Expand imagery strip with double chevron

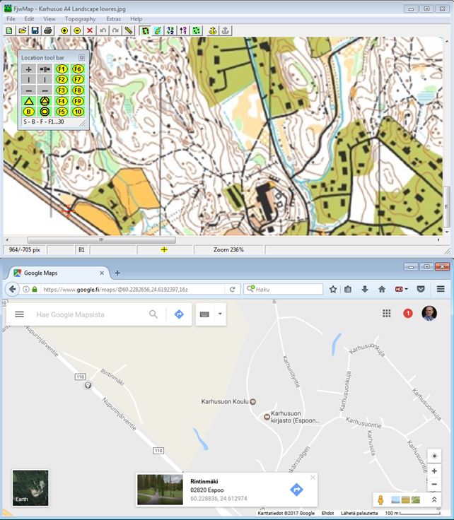pyautogui.click(x=434, y=500)
